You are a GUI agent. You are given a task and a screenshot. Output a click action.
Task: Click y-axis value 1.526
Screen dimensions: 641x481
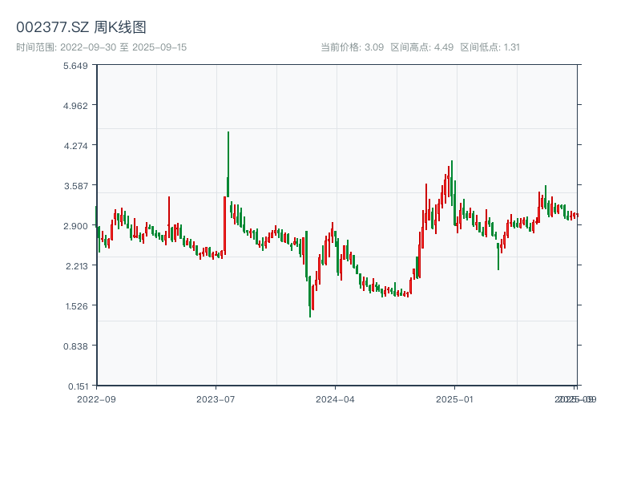[x=76, y=306]
